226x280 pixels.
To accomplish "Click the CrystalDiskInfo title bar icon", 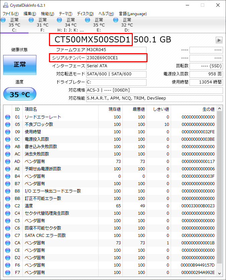I will [x=6, y=5].
